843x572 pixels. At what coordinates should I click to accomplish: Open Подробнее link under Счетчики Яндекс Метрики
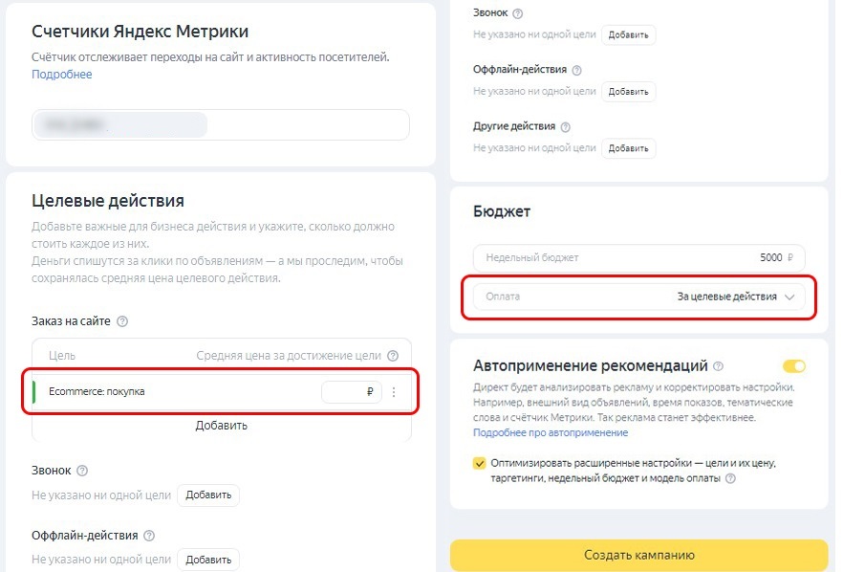point(61,75)
